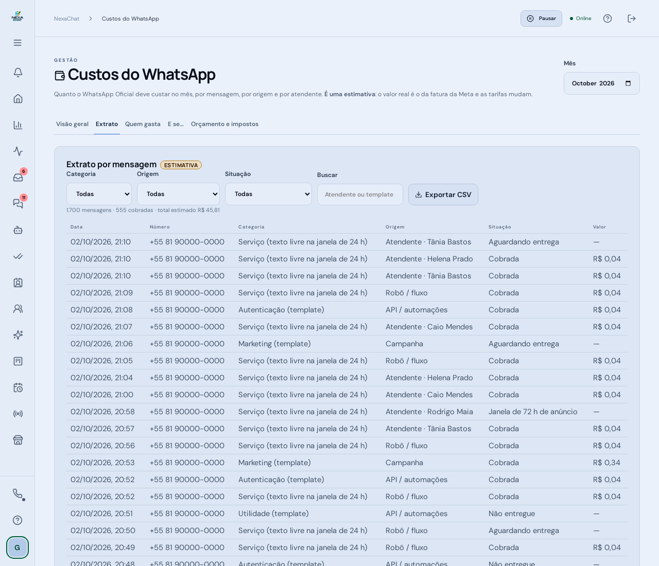The height and width of the screenshot is (566, 659).
Task: Open notifications bell in the sidebar
Action: point(18,73)
